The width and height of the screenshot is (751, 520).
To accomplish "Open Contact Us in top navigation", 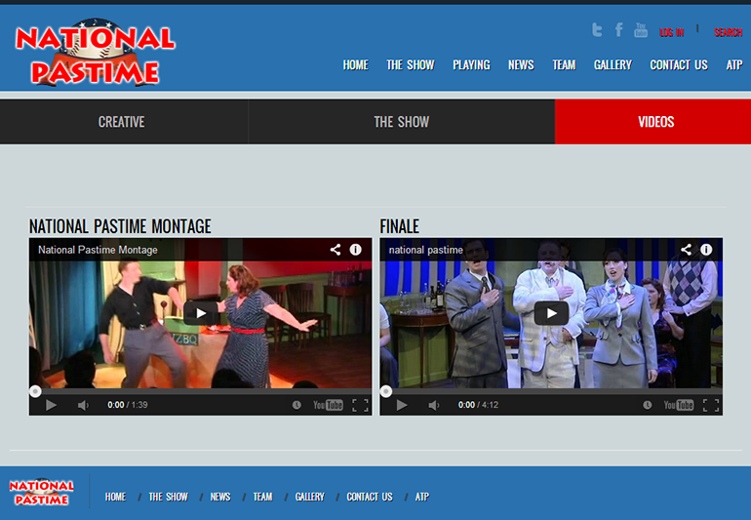I will click(x=679, y=65).
